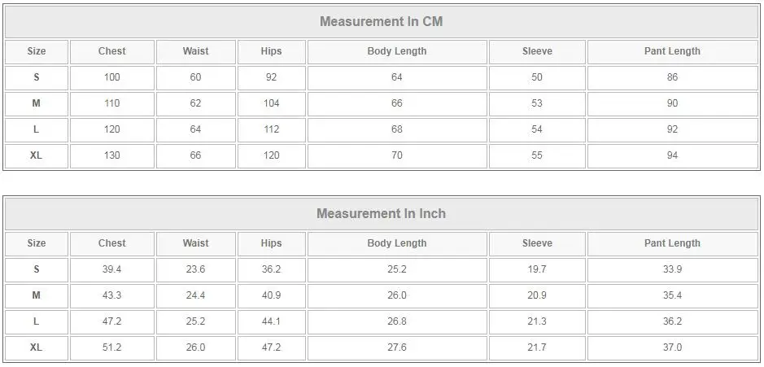Click the Body Length header in the CM table
Image resolution: width=764 pixels, height=367 pixels.
pos(397,51)
